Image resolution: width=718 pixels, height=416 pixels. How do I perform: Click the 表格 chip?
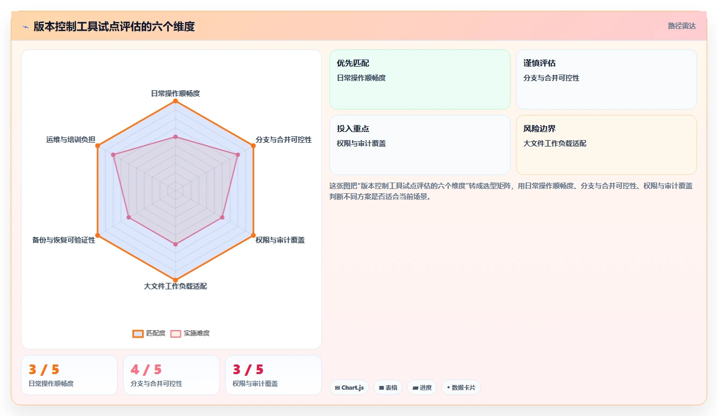click(388, 388)
